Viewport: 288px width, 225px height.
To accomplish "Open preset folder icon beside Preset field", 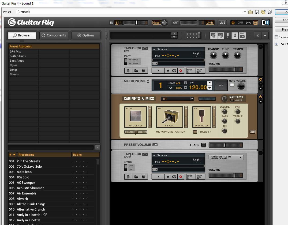I will point(250,12).
